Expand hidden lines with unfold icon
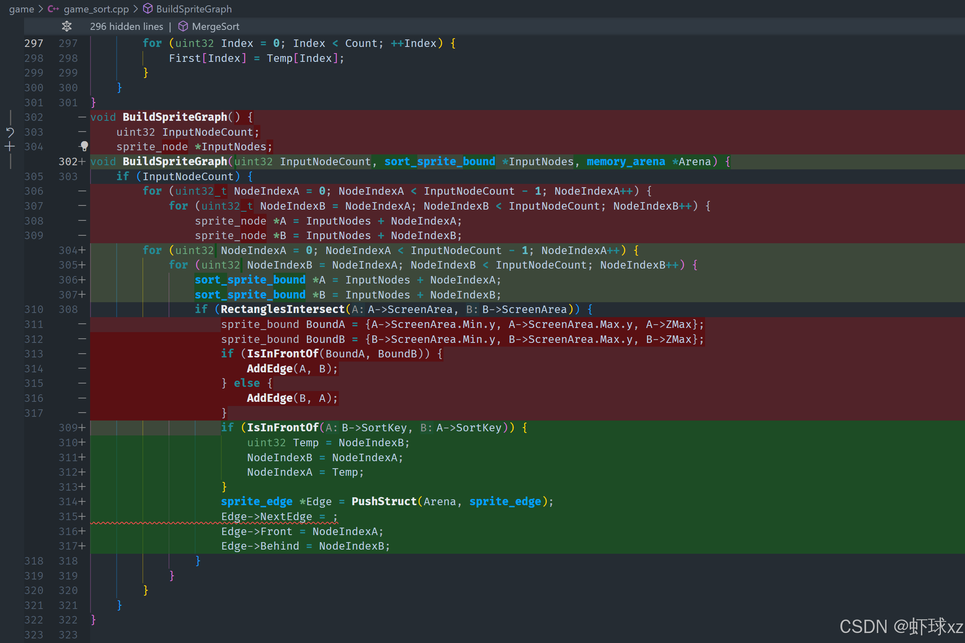Screen dimensions: 965x643 point(66,27)
